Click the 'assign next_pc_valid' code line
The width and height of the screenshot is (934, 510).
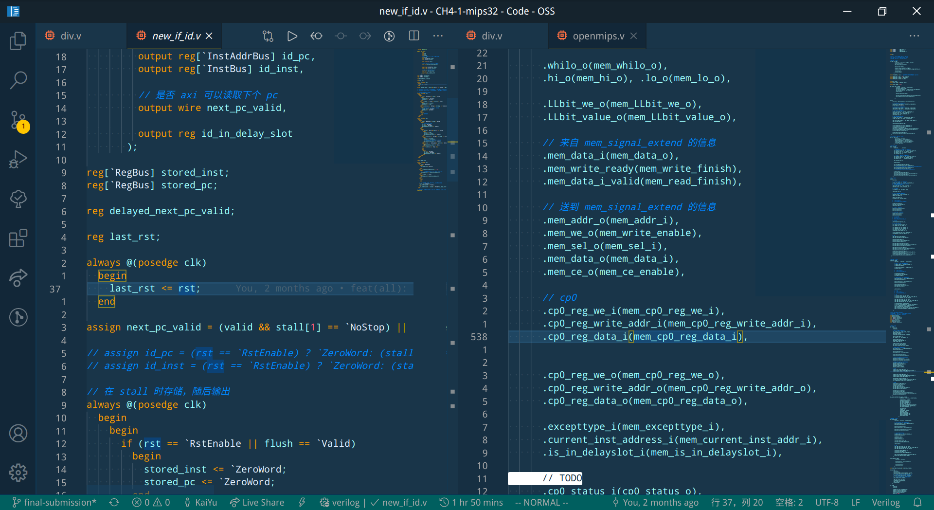(247, 328)
